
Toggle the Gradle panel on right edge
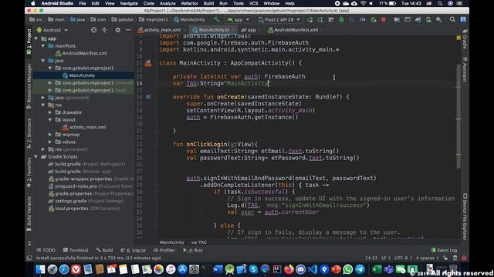tap(465, 39)
